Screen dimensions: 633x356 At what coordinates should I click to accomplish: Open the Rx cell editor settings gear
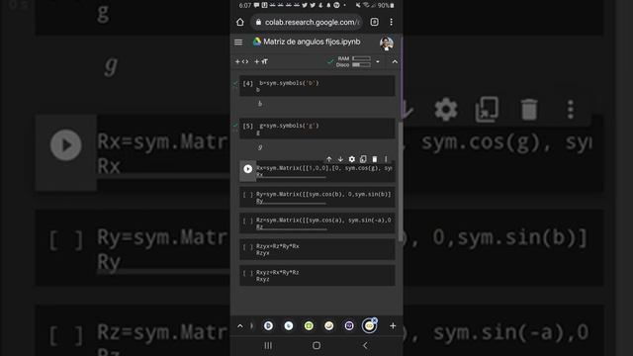click(x=352, y=159)
